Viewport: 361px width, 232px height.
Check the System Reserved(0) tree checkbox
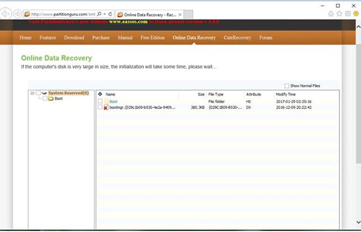click(39, 93)
